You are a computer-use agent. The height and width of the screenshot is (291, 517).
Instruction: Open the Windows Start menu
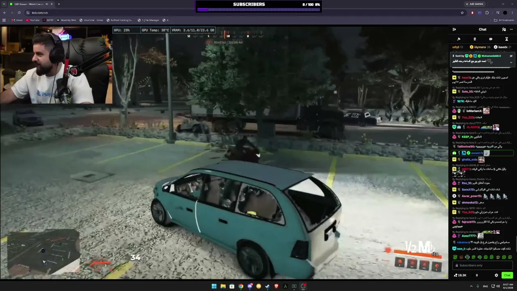point(214,286)
